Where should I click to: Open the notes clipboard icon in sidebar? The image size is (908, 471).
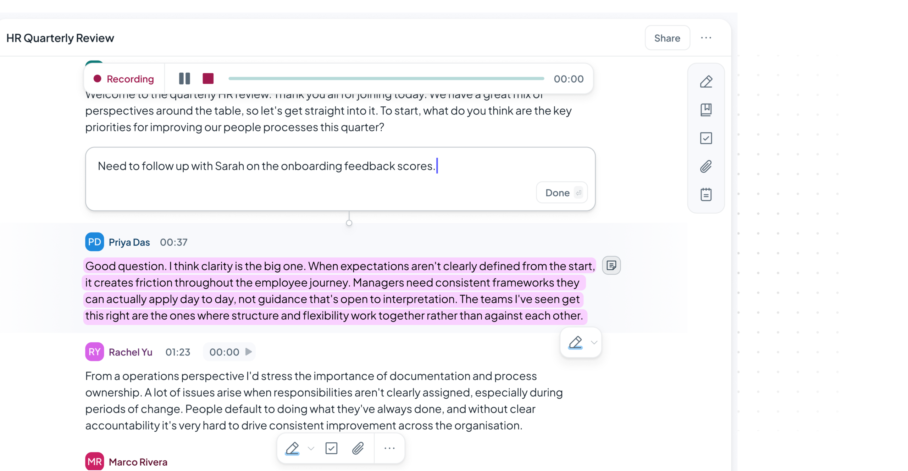click(x=706, y=194)
